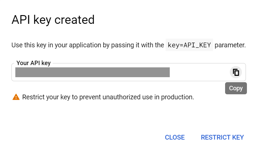This screenshot has width=257, height=153.
Task: Click the key=API_KEY code snippet
Action: tap(189, 45)
